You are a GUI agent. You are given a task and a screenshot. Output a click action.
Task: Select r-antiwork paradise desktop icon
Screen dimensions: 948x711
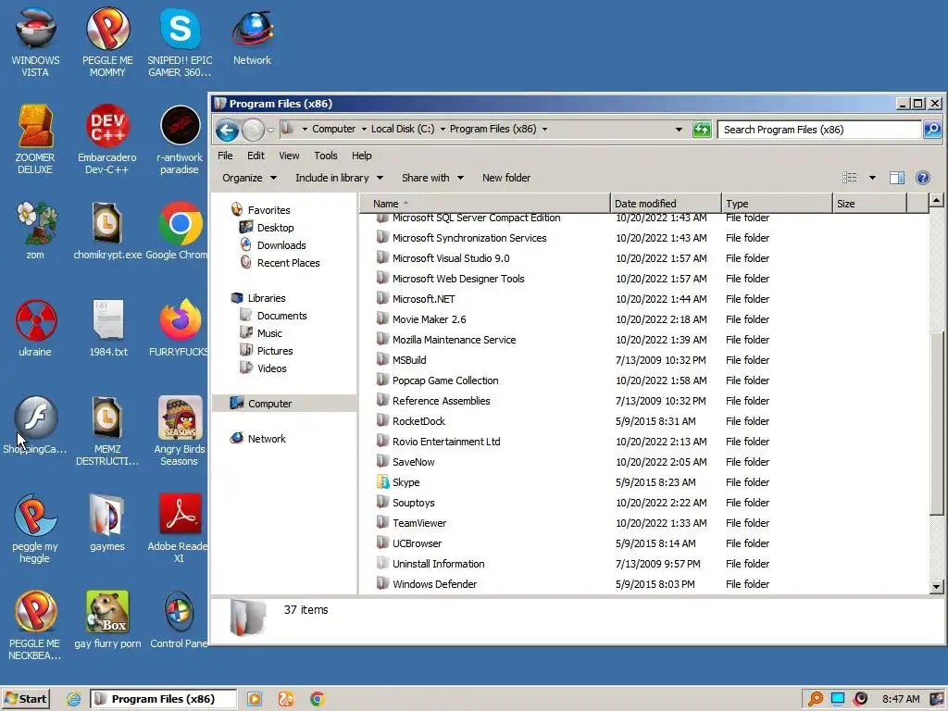click(180, 140)
